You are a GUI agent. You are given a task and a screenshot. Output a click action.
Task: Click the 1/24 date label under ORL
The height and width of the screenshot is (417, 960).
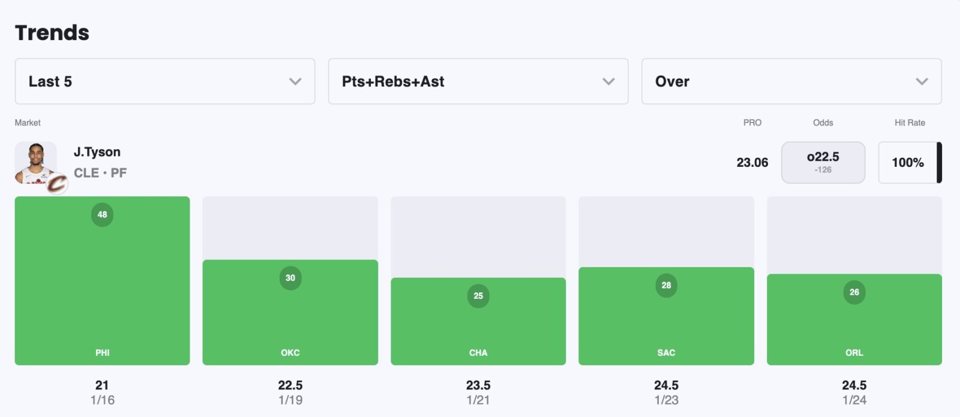[x=854, y=400]
